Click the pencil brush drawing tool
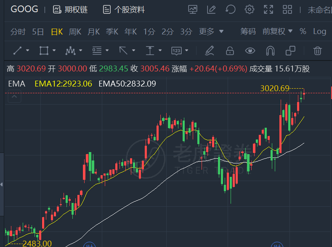Screen dimensions: 332x247 (x=210, y=51)
